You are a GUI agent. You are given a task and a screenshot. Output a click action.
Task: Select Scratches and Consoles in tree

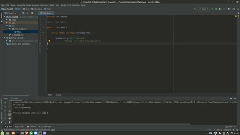18,44
